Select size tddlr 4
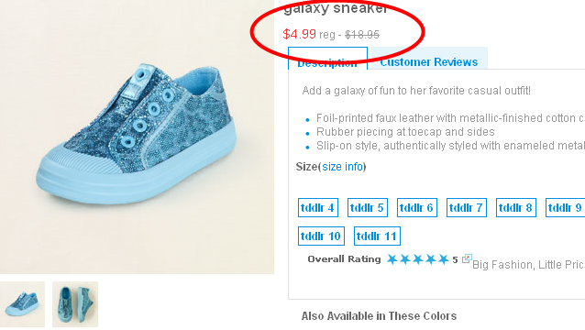 pyautogui.click(x=318, y=208)
